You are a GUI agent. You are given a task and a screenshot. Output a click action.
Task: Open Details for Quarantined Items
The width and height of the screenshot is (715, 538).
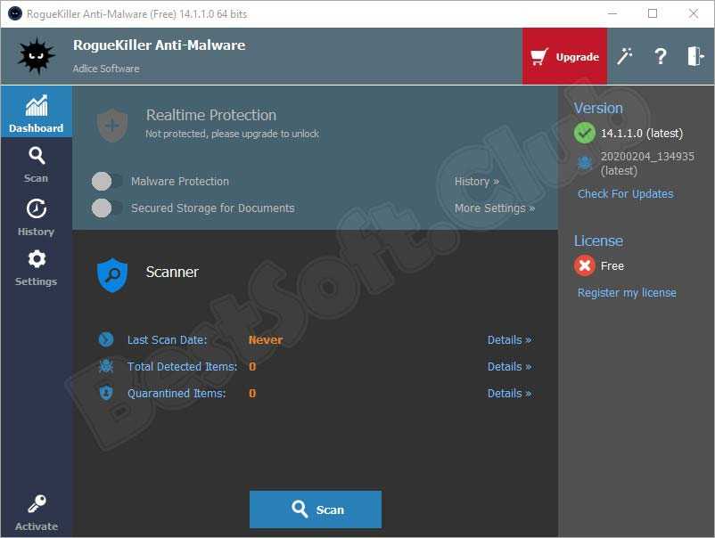(x=509, y=393)
